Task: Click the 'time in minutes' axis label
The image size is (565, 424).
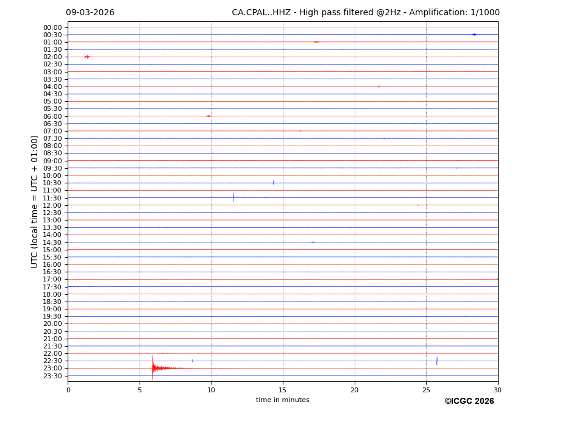Action: 282,400
